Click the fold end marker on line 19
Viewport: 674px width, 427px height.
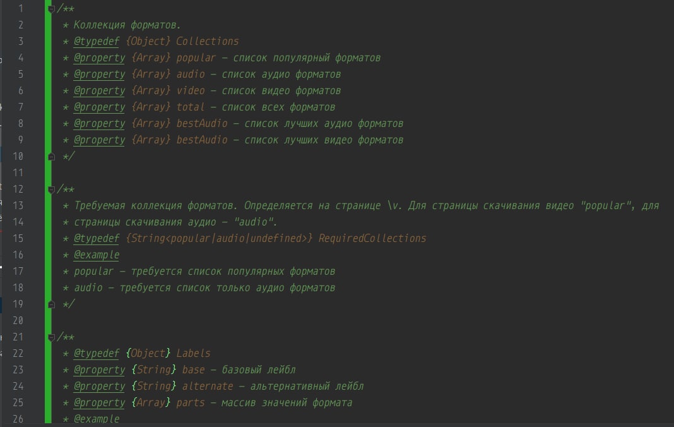52,304
